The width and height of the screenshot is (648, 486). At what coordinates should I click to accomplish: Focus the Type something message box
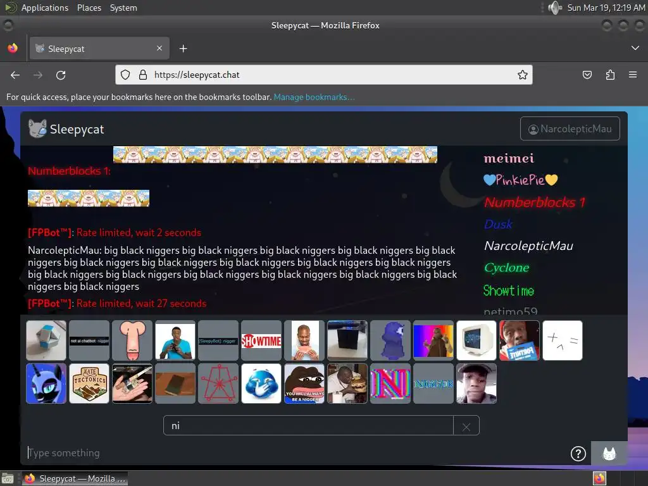296,453
